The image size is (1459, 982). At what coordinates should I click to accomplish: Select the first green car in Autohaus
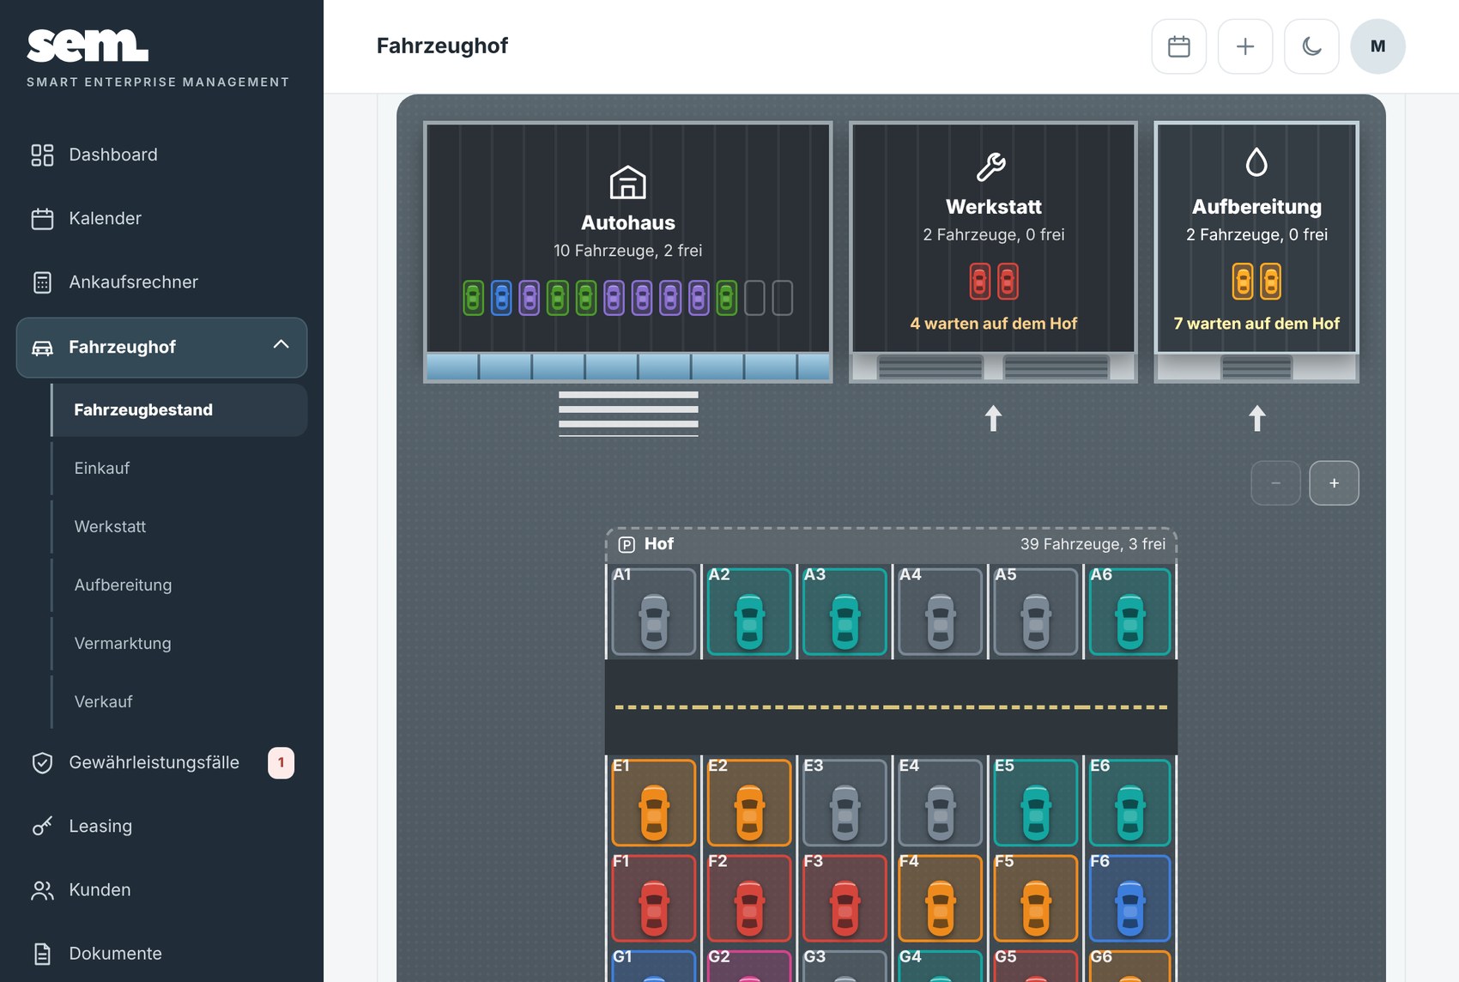click(x=473, y=298)
